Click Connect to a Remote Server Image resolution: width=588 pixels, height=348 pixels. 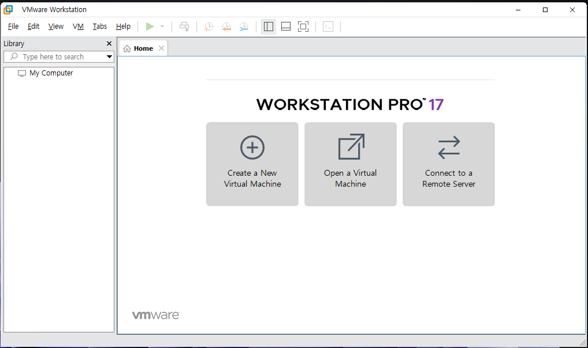coord(449,164)
